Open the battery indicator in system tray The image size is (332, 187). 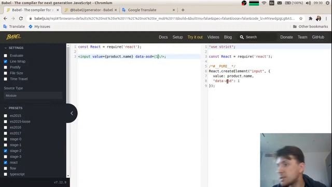(x=294, y=3)
